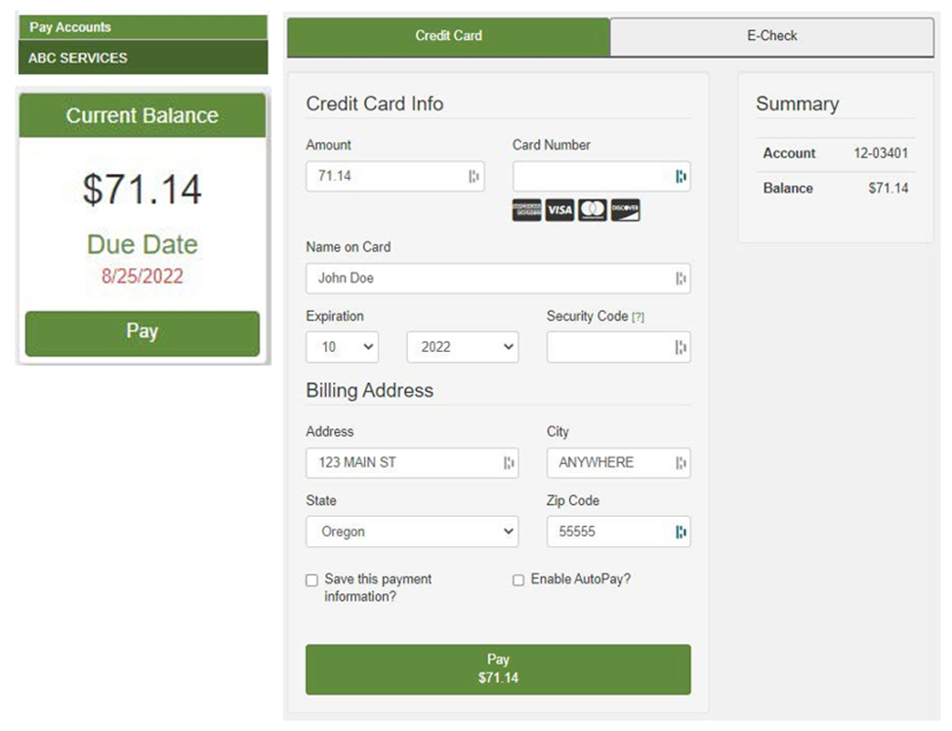Image resolution: width=952 pixels, height=731 pixels.
Task: Click autofill icon in Amount field
Action: click(474, 177)
